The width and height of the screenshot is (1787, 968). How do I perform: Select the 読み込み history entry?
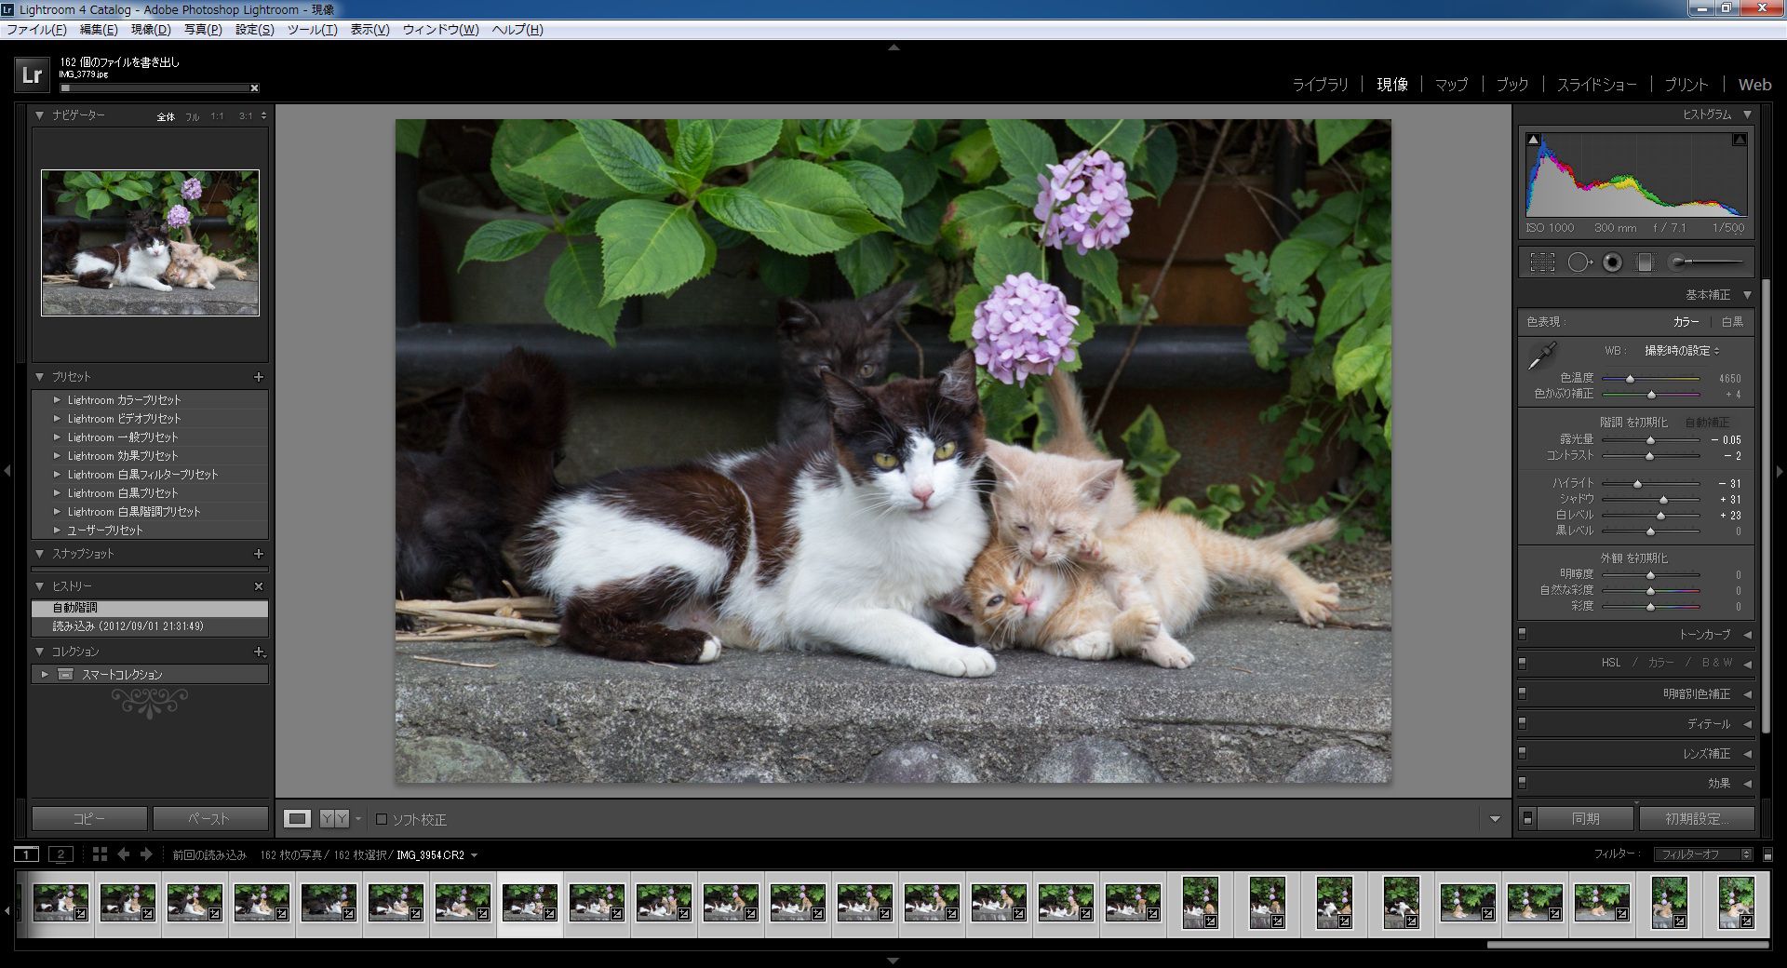[x=128, y=626]
